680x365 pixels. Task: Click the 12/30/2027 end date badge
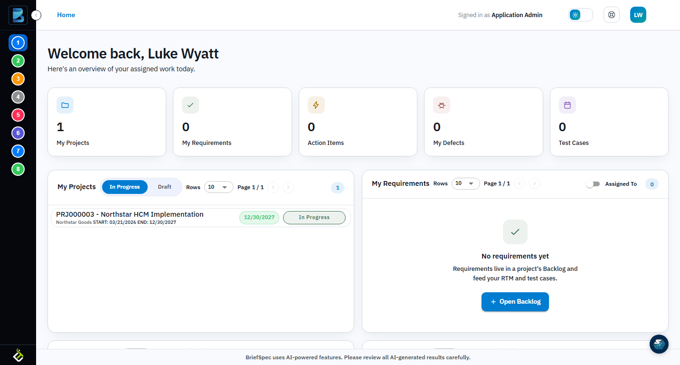[259, 218]
